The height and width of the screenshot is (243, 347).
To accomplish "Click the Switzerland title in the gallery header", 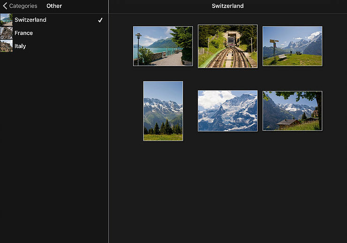I will click(227, 6).
